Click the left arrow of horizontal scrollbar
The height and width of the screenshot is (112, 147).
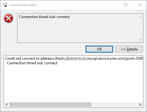pyautogui.click(x=7, y=104)
